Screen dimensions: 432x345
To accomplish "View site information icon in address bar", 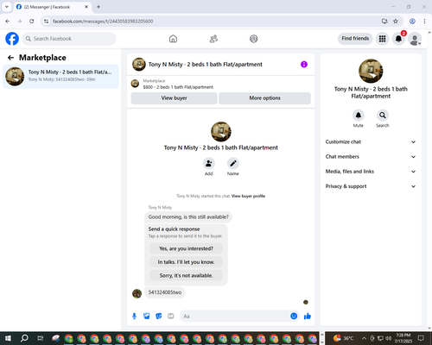I will (x=46, y=22).
